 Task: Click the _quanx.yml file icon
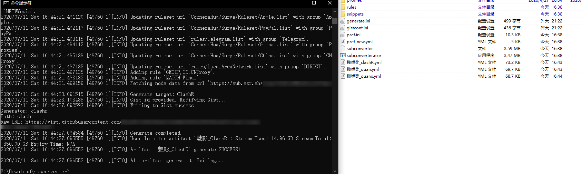point(343,76)
